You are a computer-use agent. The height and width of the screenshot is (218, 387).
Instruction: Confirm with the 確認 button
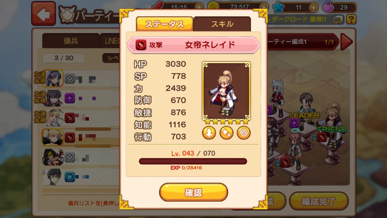(193, 192)
